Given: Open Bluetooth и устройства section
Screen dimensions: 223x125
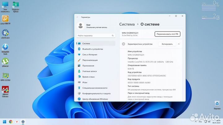Looking at the screenshot, I should pos(96,49).
